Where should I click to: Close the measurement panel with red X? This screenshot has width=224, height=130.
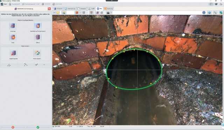[49, 9]
